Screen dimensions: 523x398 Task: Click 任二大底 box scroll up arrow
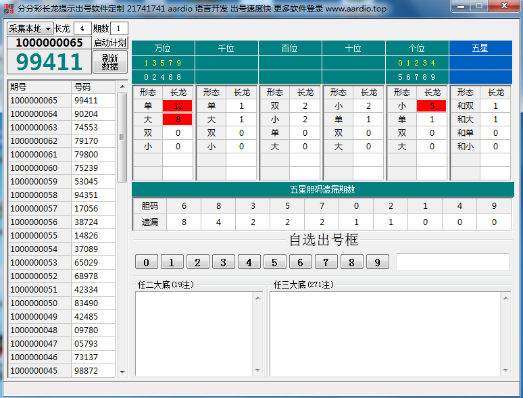(257, 297)
